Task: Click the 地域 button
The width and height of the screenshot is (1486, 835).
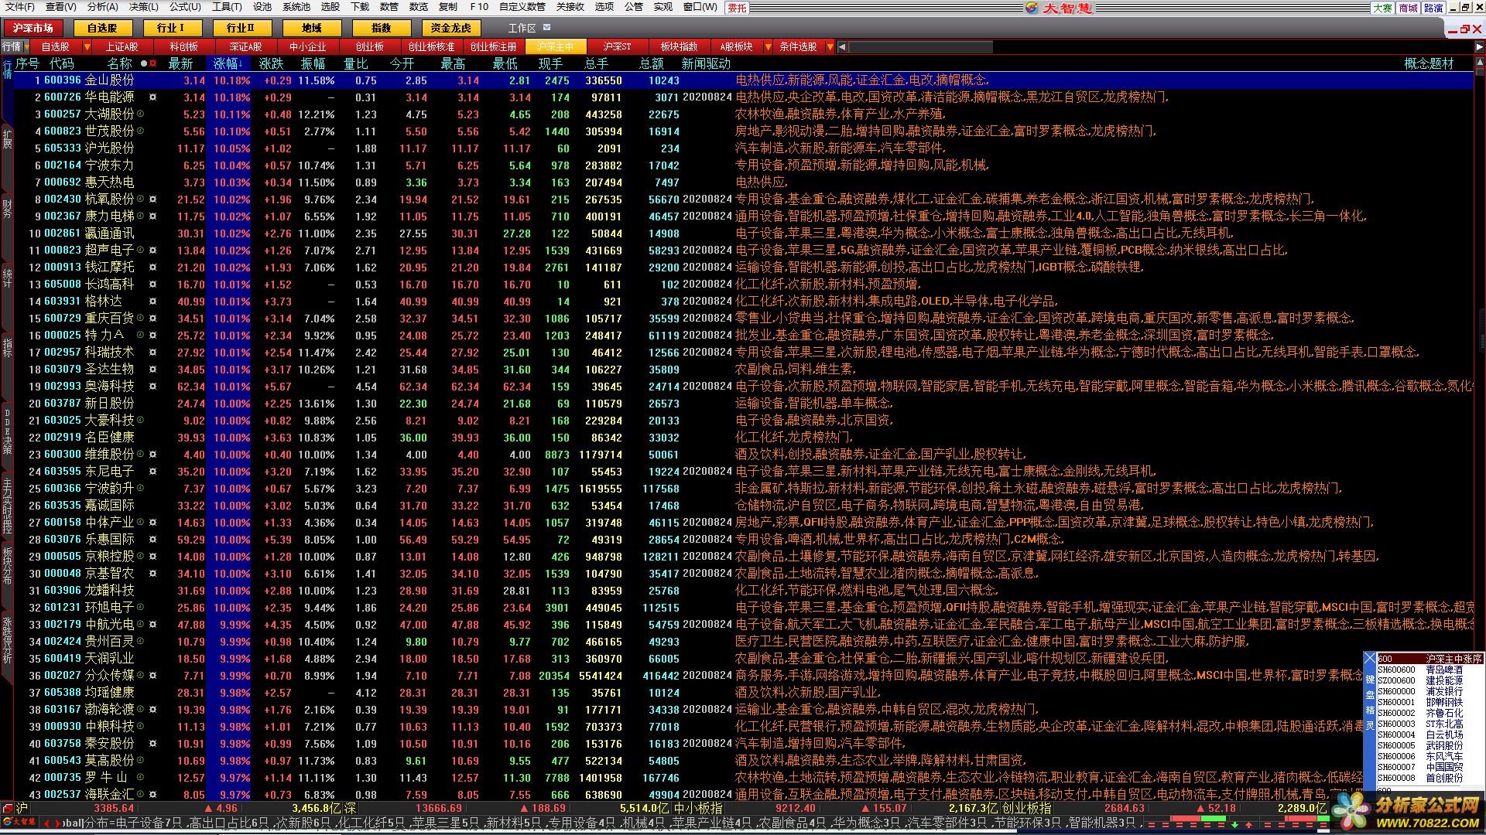Action: (311, 28)
